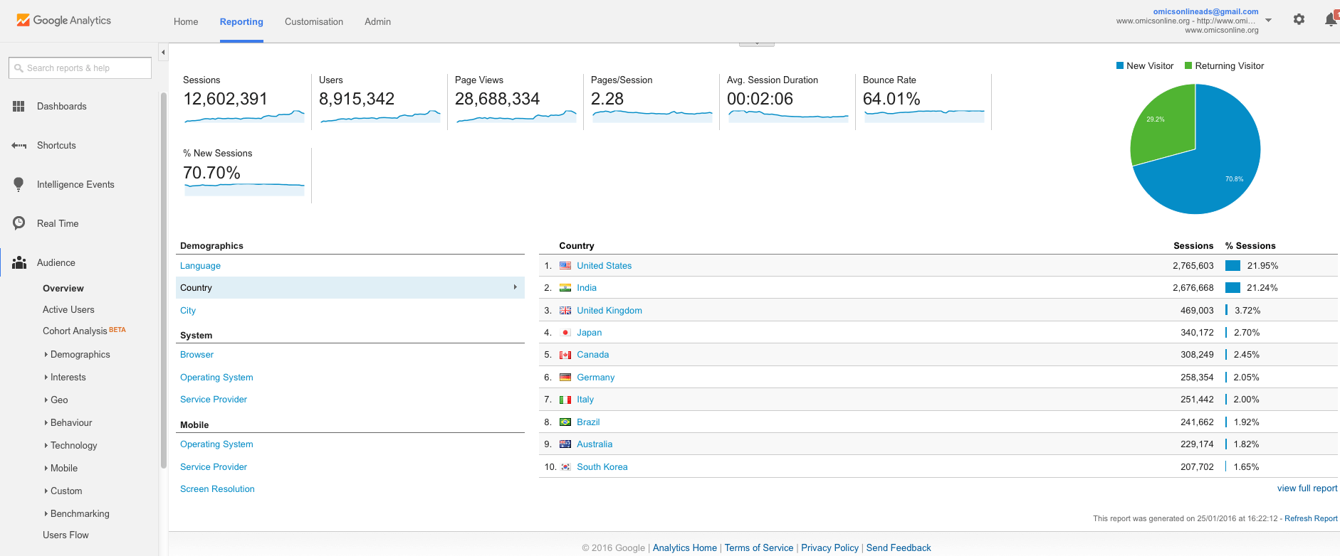Open the account selector dropdown arrow
Image resolution: width=1340 pixels, height=556 pixels.
pos(1268,21)
